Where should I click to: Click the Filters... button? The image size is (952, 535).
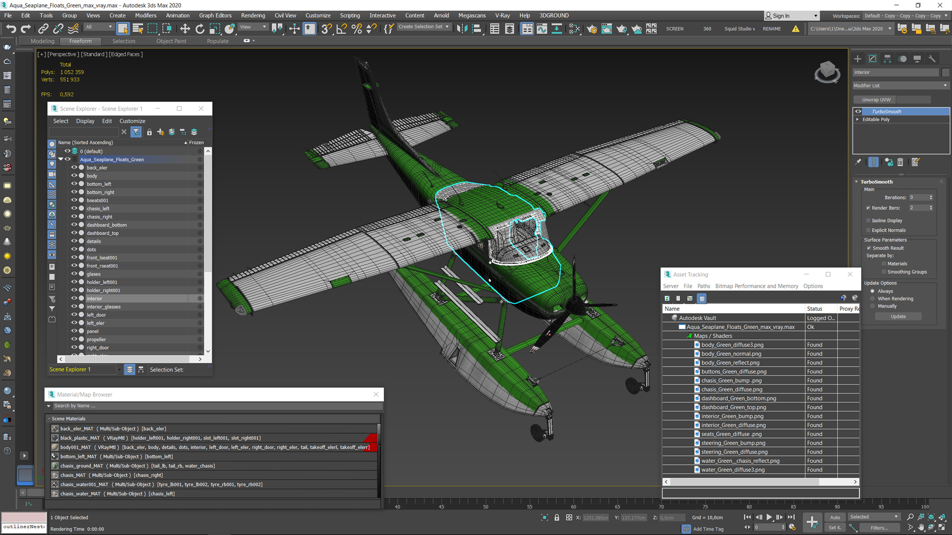tap(879, 528)
